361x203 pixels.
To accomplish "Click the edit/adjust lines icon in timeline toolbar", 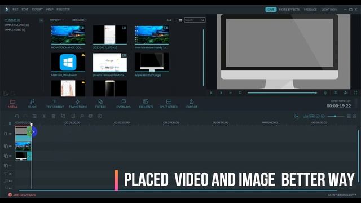I will (34, 116).
